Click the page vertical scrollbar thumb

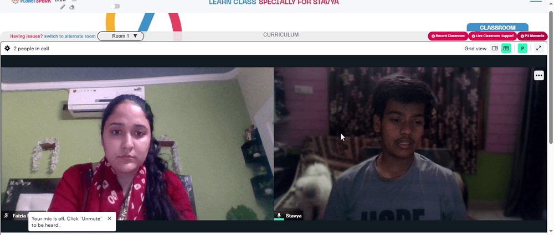coord(551,77)
